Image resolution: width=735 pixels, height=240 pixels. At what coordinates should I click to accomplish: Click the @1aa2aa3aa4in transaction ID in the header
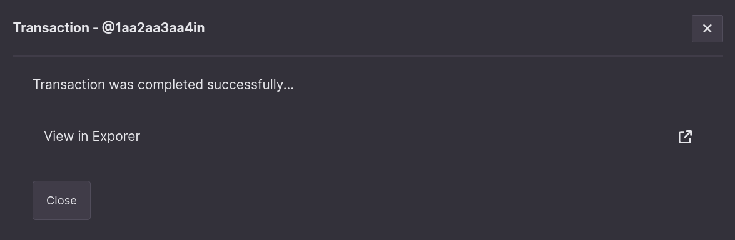pos(153,28)
